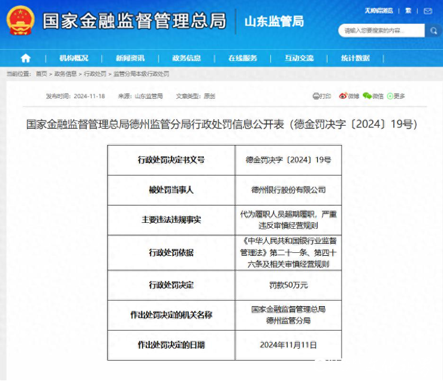
Task: Select the 作出处罚决定的机关名称 header cell
Action: [x=171, y=315]
